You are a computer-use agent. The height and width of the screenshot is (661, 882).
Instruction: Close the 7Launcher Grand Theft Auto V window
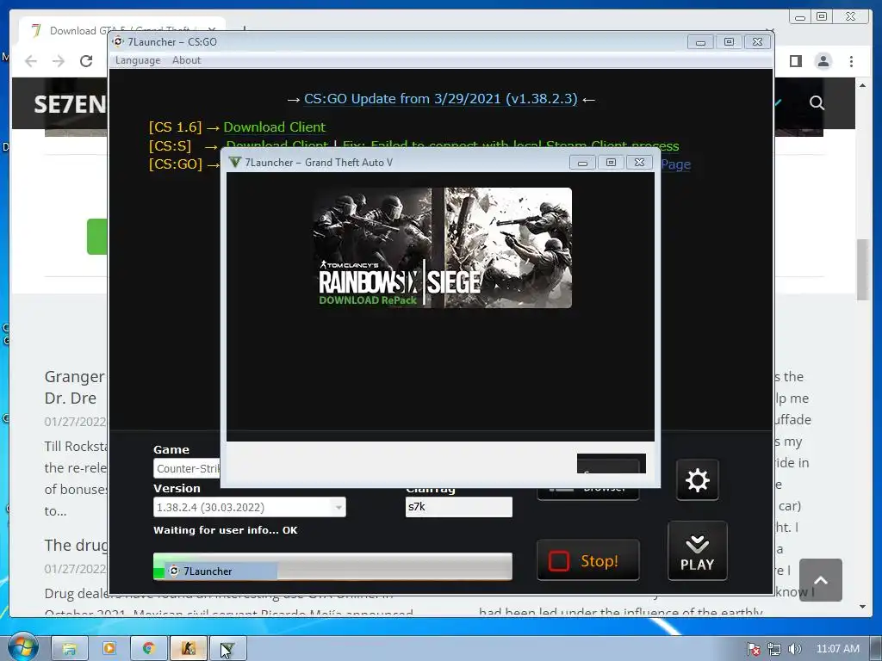(x=640, y=163)
